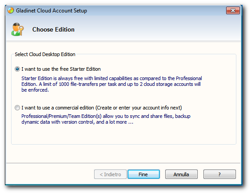Click the Professional/Premium/Team Edition description text

(x=106, y=119)
